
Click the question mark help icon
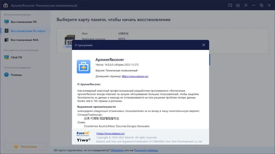coord(6,75)
